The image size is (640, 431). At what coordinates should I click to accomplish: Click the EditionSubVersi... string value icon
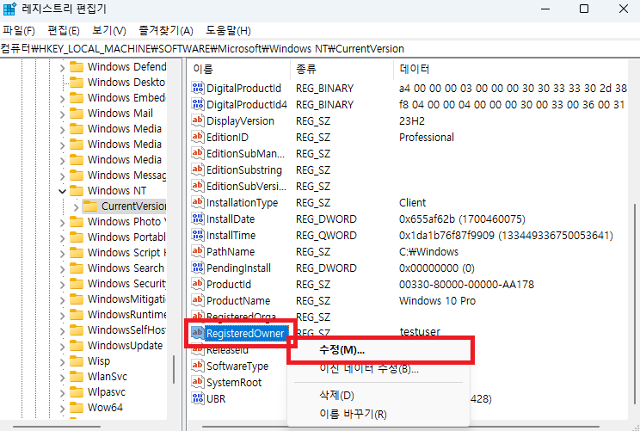click(198, 186)
